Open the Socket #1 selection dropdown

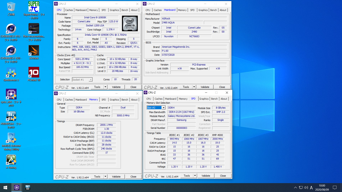82,80
